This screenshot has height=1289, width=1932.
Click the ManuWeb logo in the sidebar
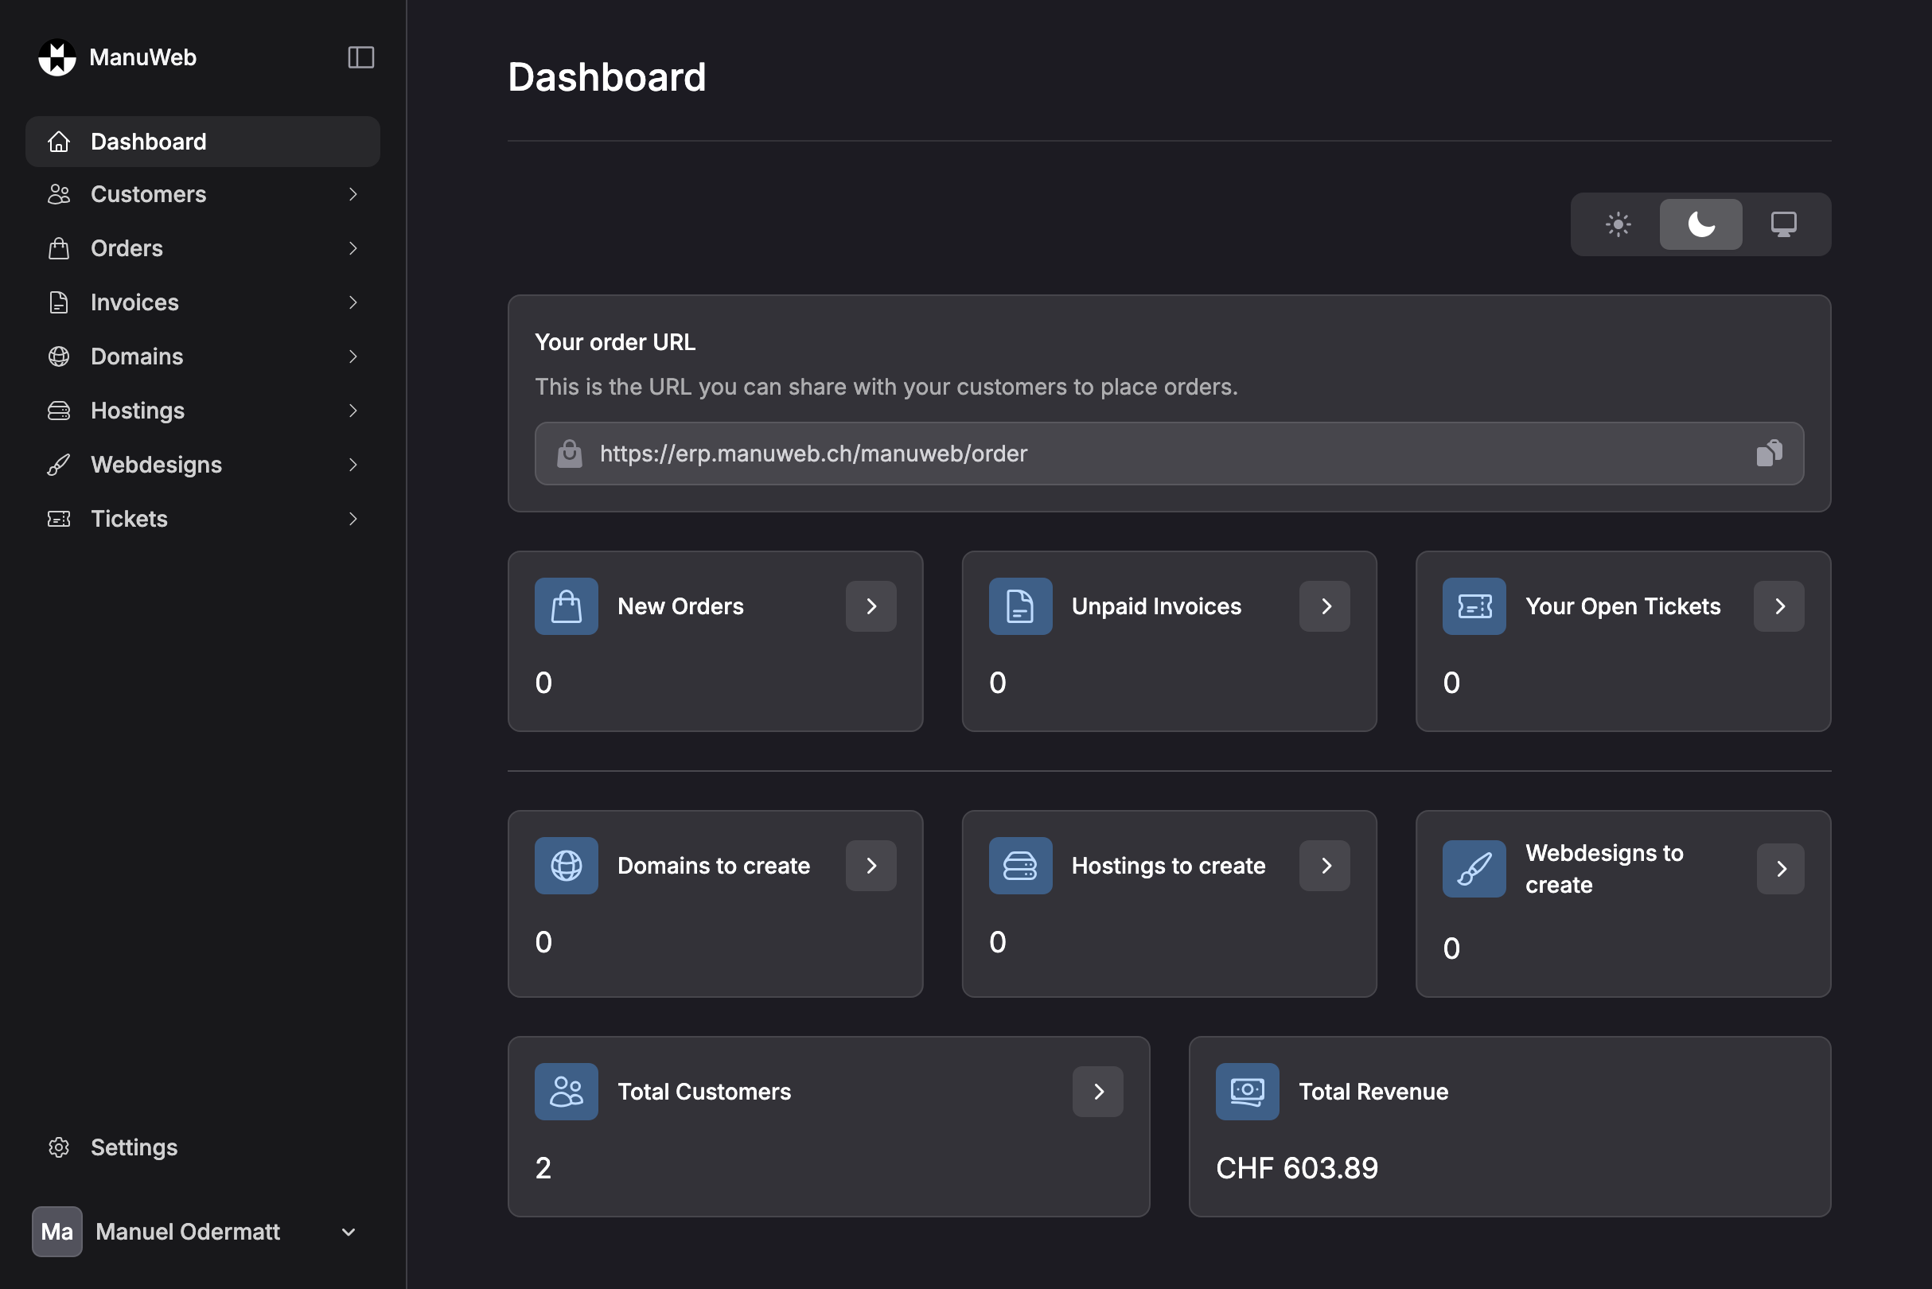click(57, 57)
